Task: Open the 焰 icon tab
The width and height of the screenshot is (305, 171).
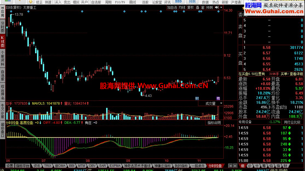Action: tap(271, 166)
